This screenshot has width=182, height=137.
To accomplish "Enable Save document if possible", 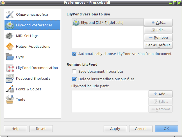I will (74, 71).
